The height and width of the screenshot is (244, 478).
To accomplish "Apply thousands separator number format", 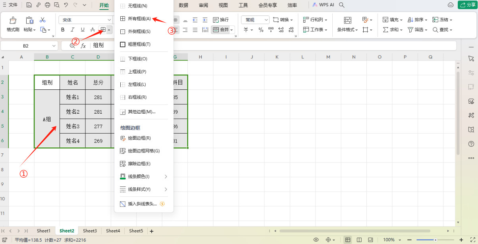I will (271, 30).
